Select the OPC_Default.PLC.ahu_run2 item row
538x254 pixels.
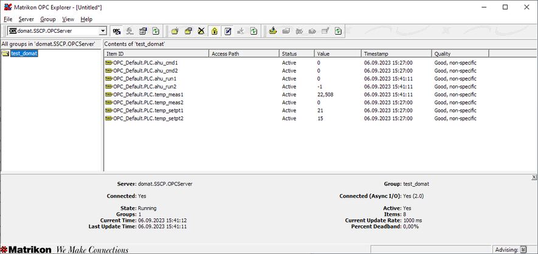(x=145, y=87)
